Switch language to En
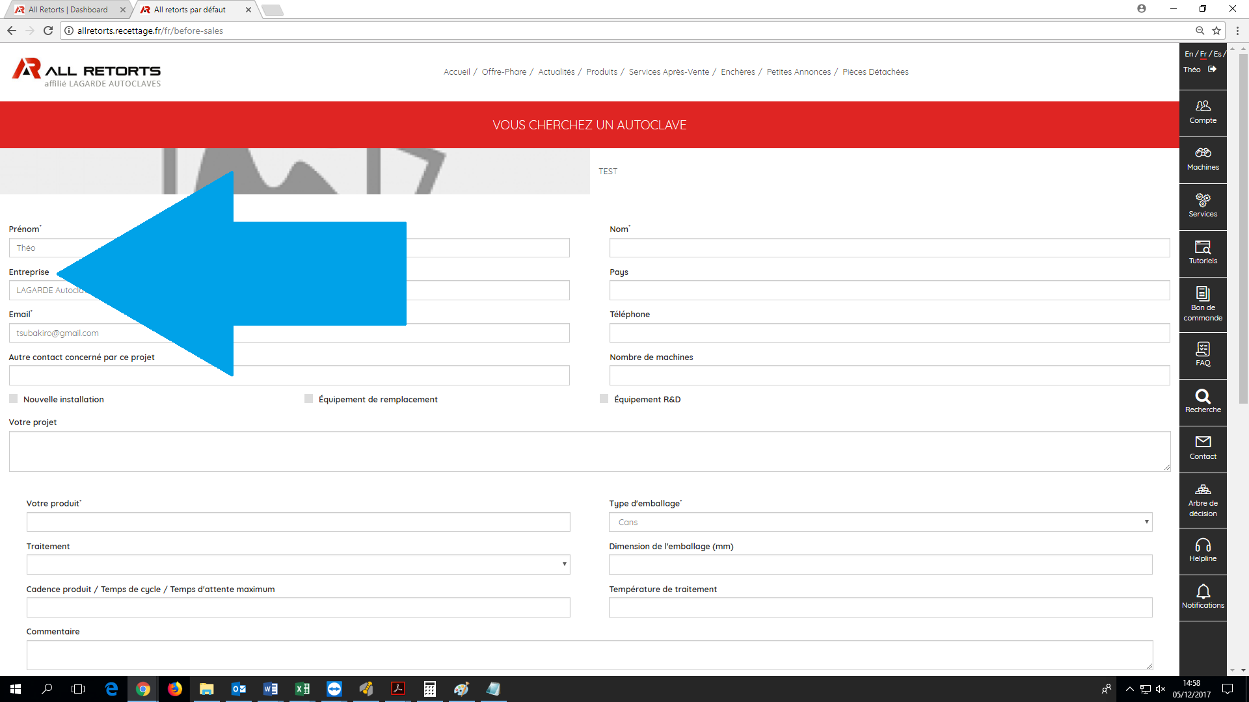The width and height of the screenshot is (1249, 702). pyautogui.click(x=1189, y=54)
